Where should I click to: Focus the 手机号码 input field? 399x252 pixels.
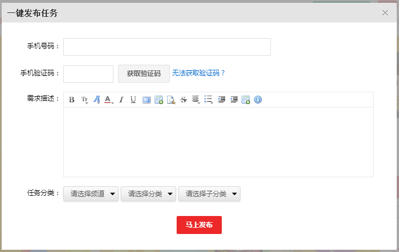coord(166,47)
